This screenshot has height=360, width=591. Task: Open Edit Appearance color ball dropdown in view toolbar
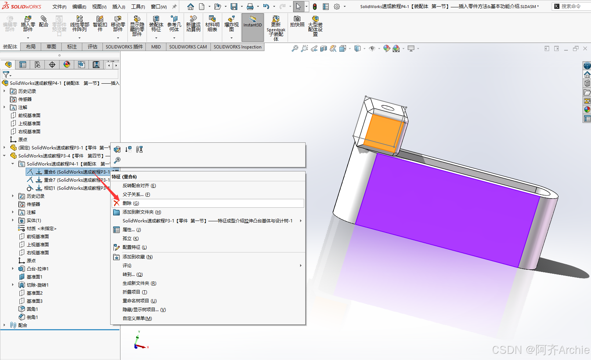tap(386, 48)
